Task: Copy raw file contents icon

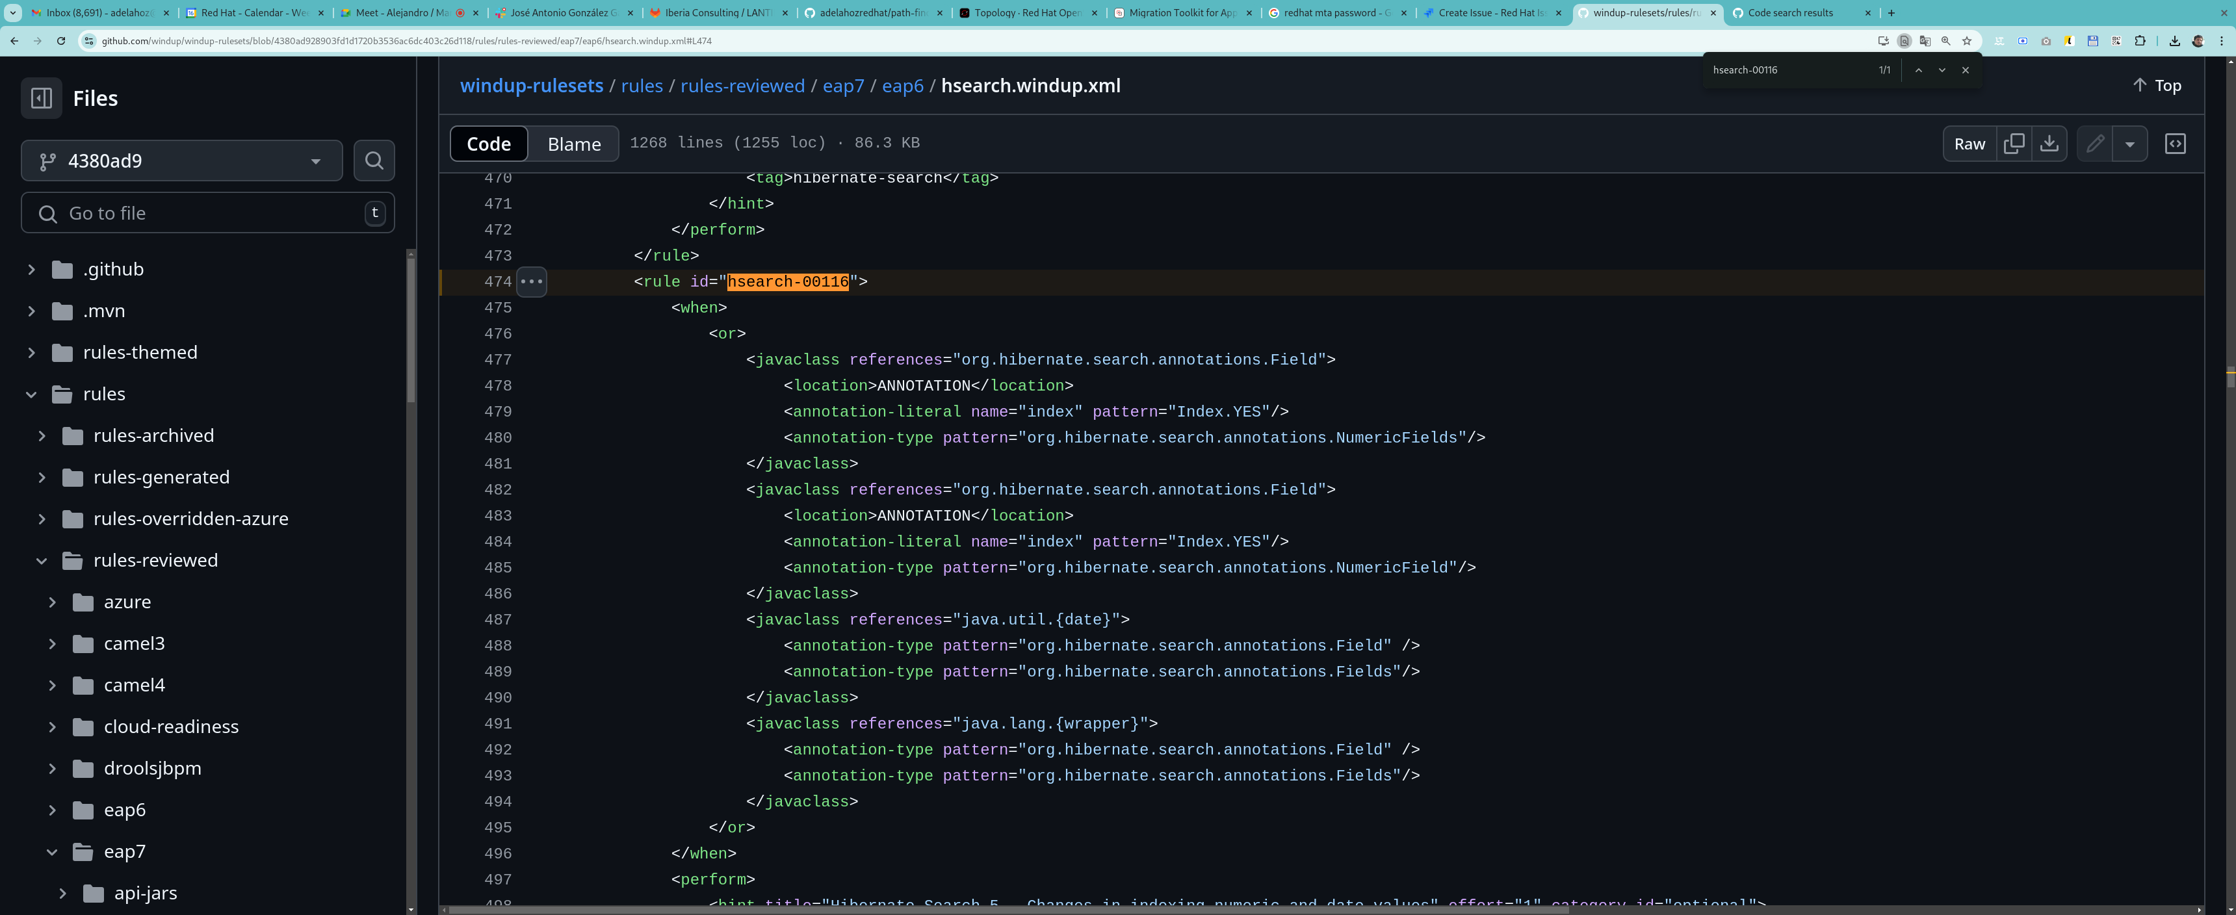Action: (2014, 144)
